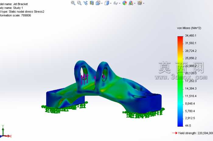Open the View Orientation dropdown arrow
This screenshot has width=213, height=141.
point(102,3)
